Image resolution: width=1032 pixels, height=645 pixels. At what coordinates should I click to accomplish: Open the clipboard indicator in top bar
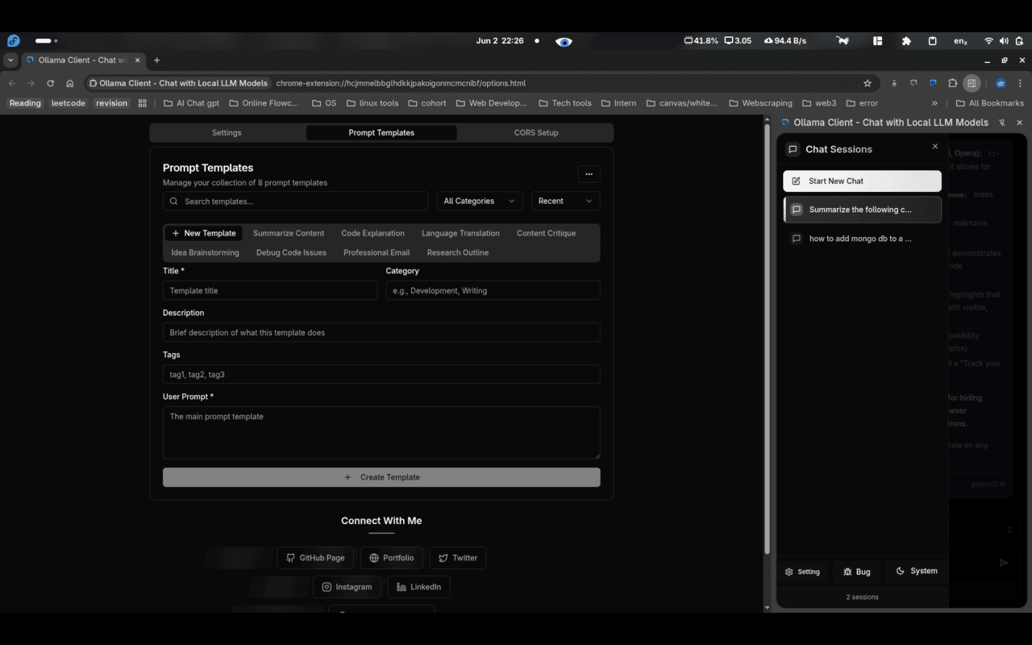tap(933, 40)
